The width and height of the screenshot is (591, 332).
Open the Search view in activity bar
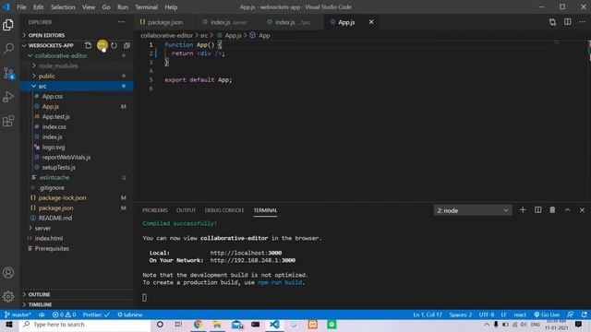point(8,49)
